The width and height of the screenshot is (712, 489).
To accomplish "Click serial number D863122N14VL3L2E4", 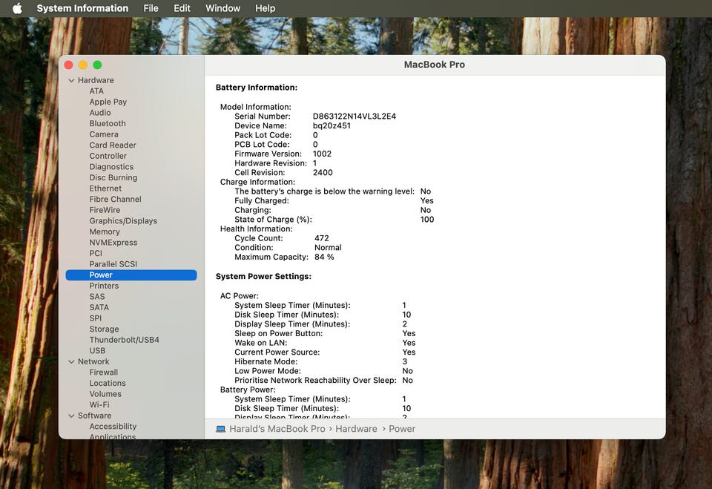I will pos(355,116).
